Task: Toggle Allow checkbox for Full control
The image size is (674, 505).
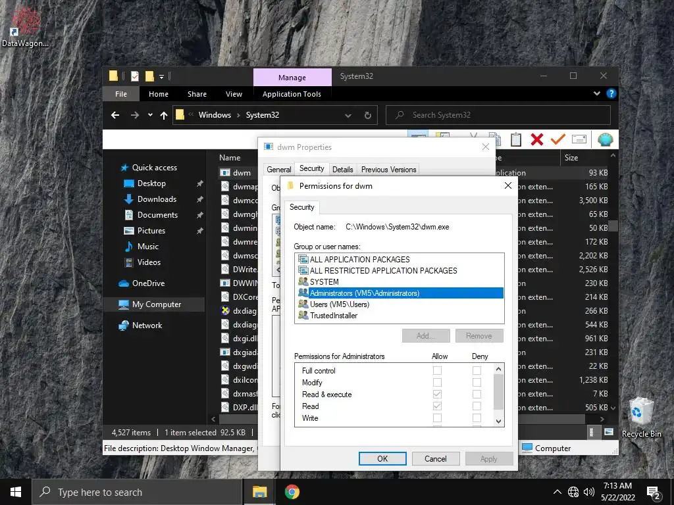Action: (x=437, y=370)
